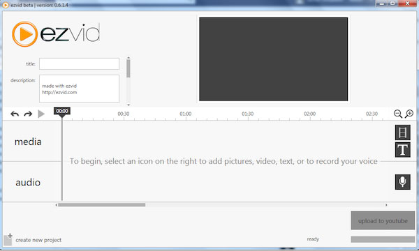This screenshot has width=419, height=251.
Task: Click the "ready" status text
Action: 313,239
